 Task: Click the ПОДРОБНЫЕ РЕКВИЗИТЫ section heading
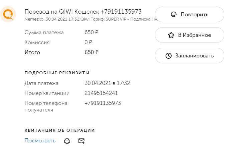click(x=57, y=73)
